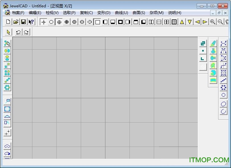Zoom out with the minus magnifier

pyautogui.click(x=220, y=22)
